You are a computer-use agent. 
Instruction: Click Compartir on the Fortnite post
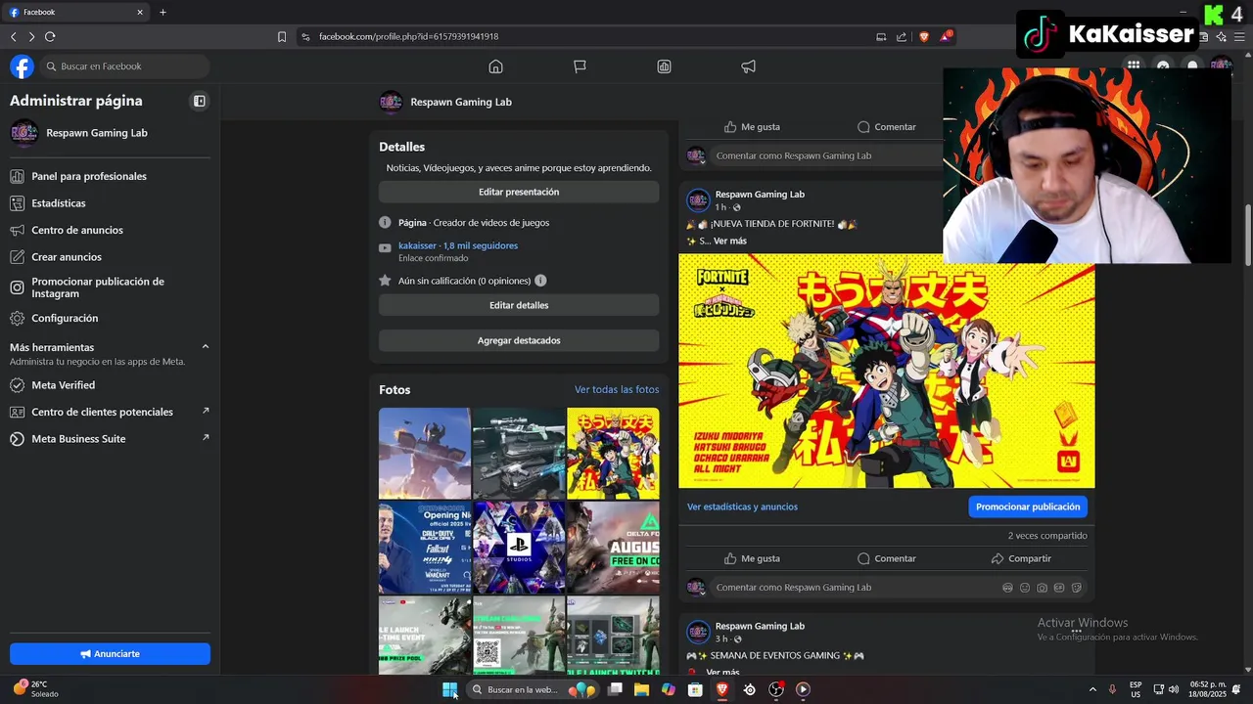point(1020,558)
